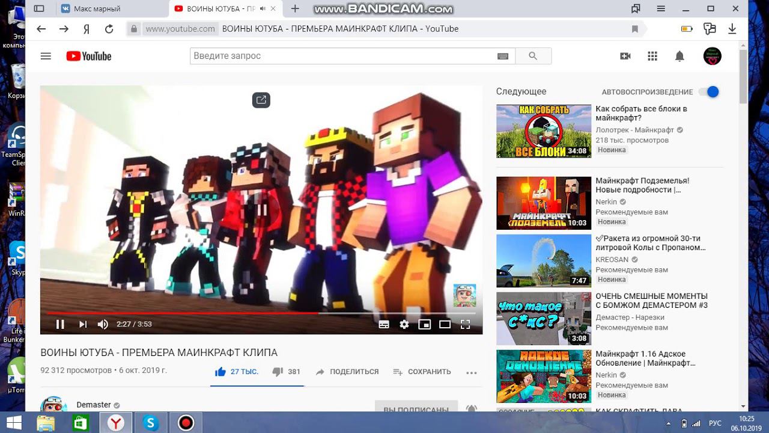Open video Майнкрафт Подземелья! Новые подробности
Screen dimensions: 769x433
pos(642,185)
